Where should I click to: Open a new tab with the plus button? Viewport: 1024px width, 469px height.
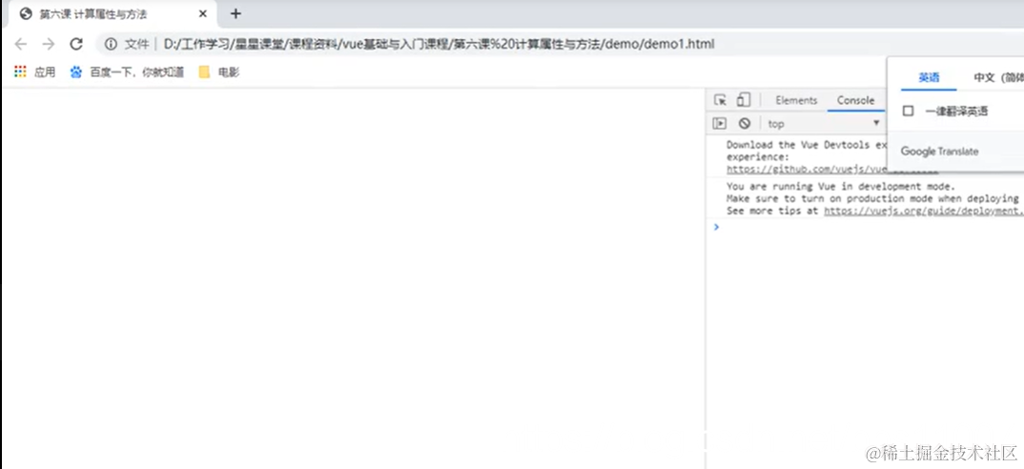coord(236,13)
